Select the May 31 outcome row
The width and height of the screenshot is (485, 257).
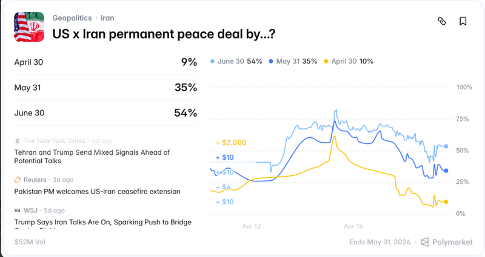[105, 88]
